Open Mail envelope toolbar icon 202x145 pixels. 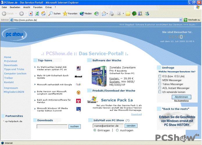[104, 14]
